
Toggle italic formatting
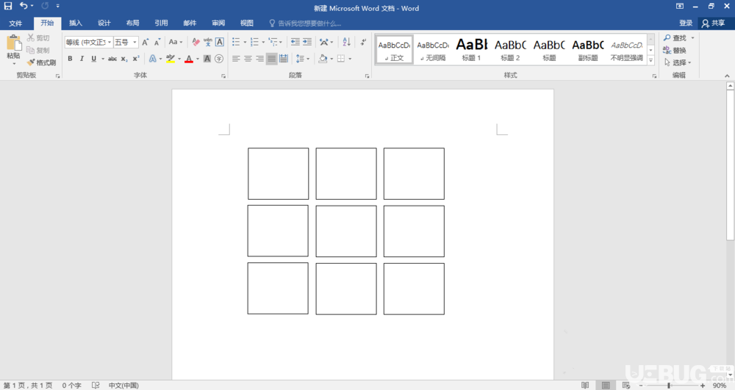(82, 59)
